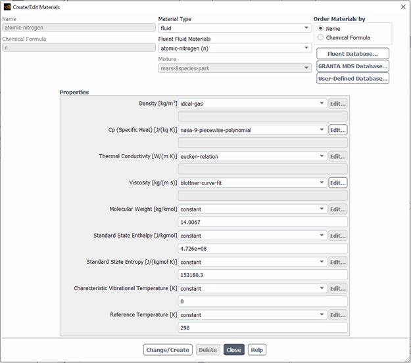Click the Standard State Enthalpy value field
The image size is (411, 363).
point(262,249)
